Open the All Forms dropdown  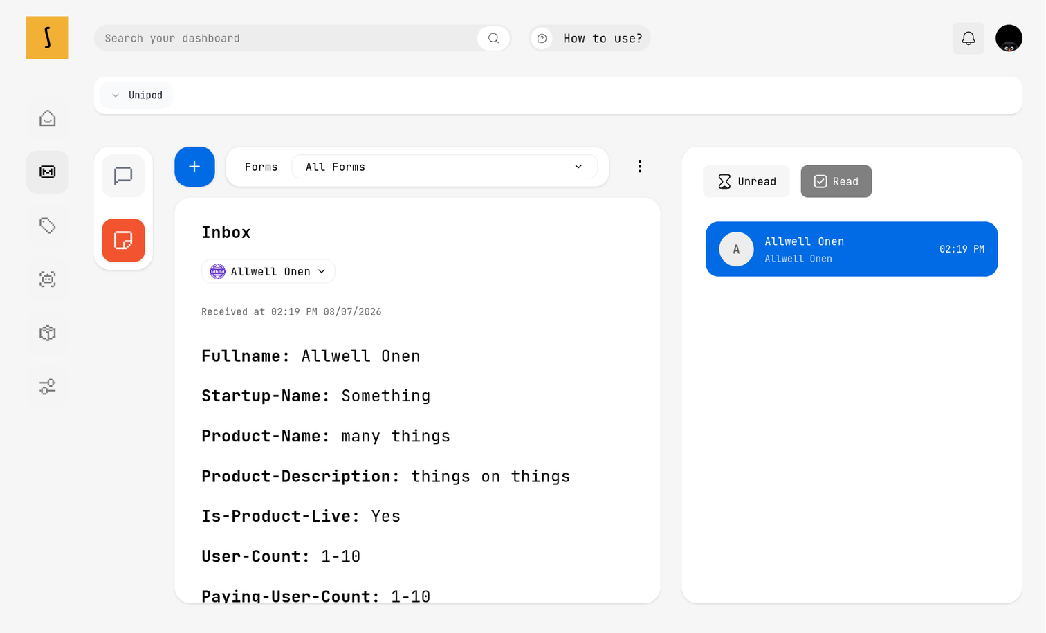click(444, 167)
